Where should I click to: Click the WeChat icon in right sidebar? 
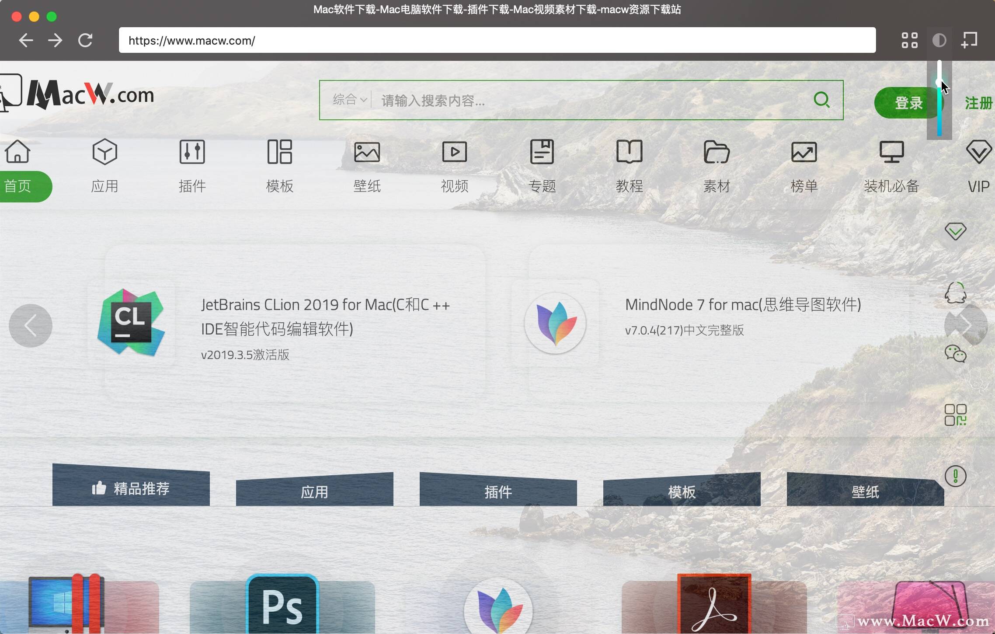pos(956,354)
